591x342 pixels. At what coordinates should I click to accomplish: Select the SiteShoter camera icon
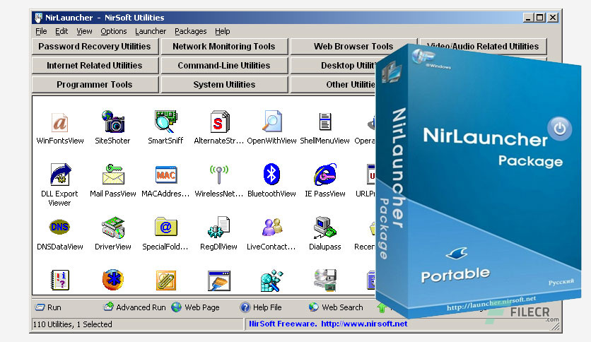pos(112,122)
